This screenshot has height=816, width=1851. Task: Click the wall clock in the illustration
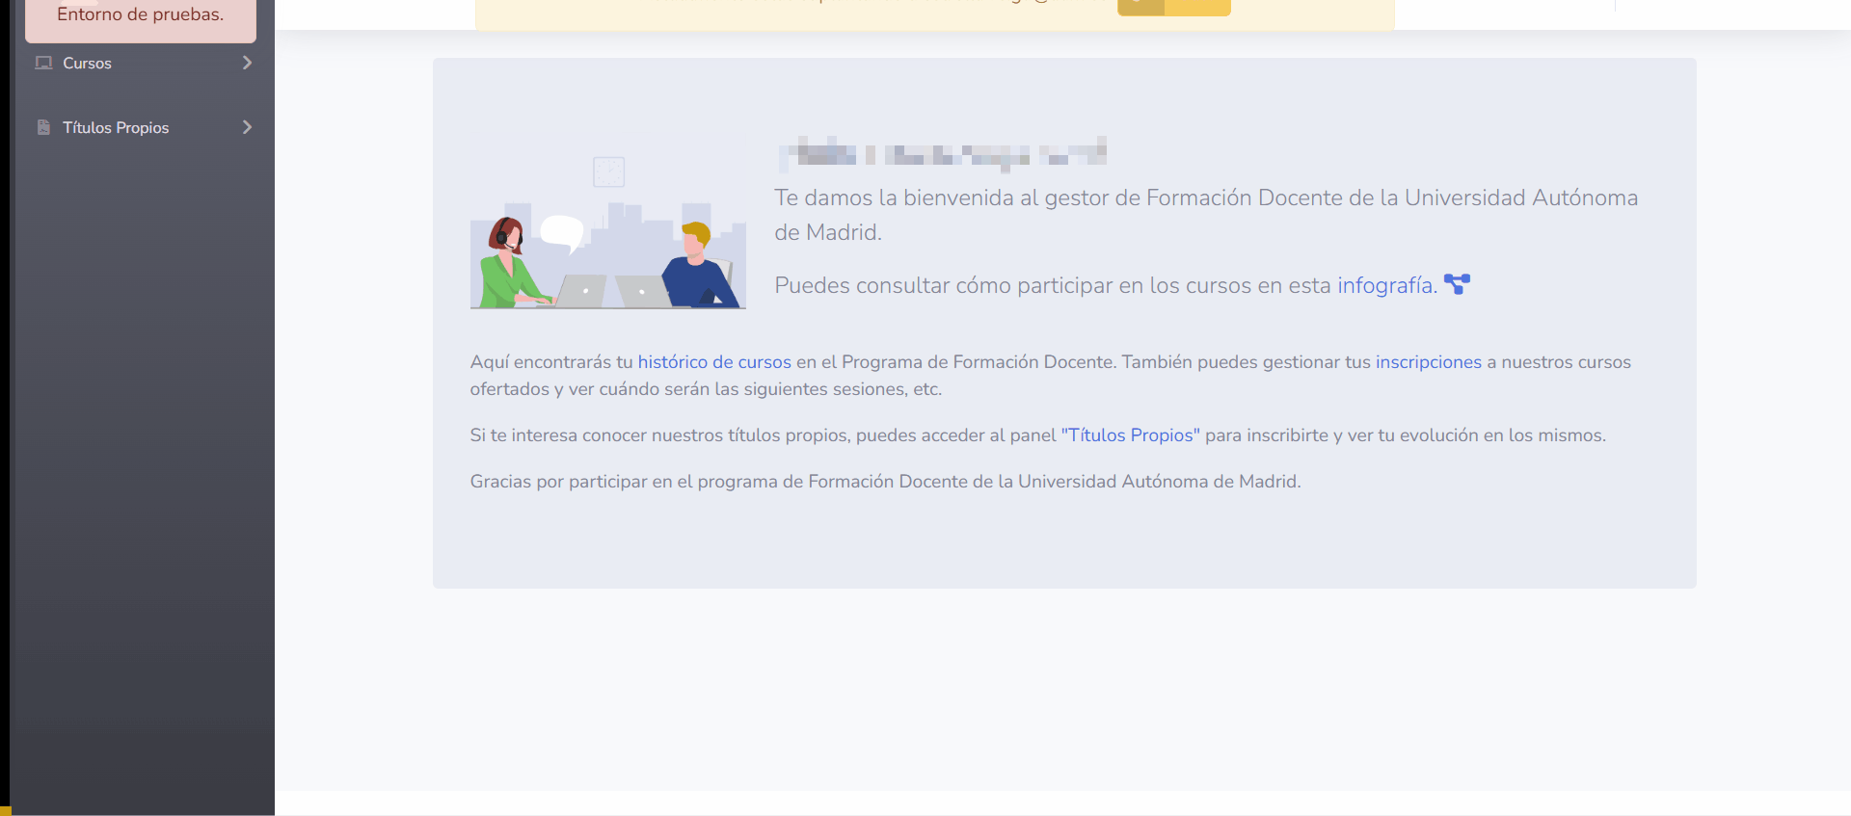[608, 172]
